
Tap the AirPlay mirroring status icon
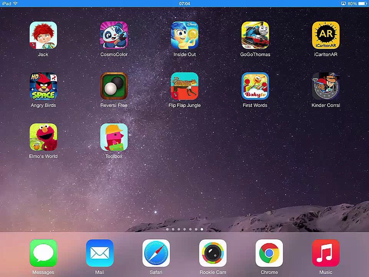point(343,3)
